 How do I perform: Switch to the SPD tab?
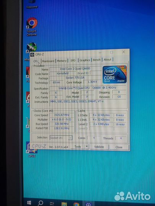pyautogui.click(x=73, y=60)
